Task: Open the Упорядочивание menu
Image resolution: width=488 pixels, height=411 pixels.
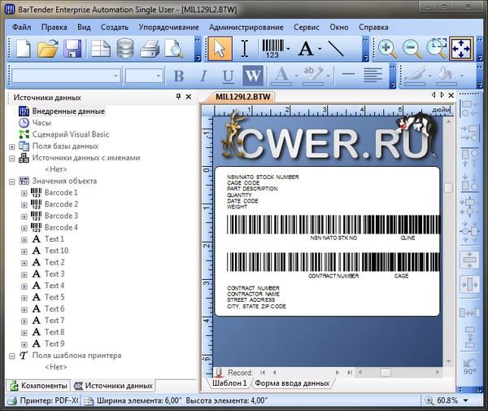Action: [168, 27]
